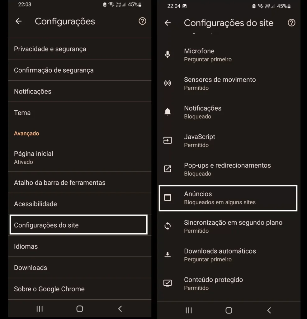The width and height of the screenshot is (307, 319).
Task: Open help icon on Configurações screen
Action: tap(142, 21)
